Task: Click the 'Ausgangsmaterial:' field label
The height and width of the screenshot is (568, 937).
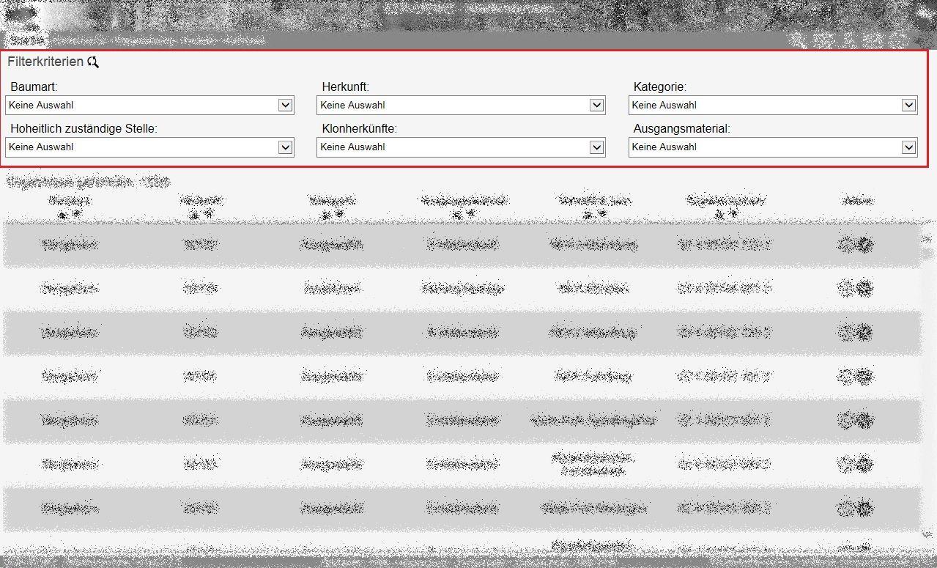Action: (x=681, y=129)
